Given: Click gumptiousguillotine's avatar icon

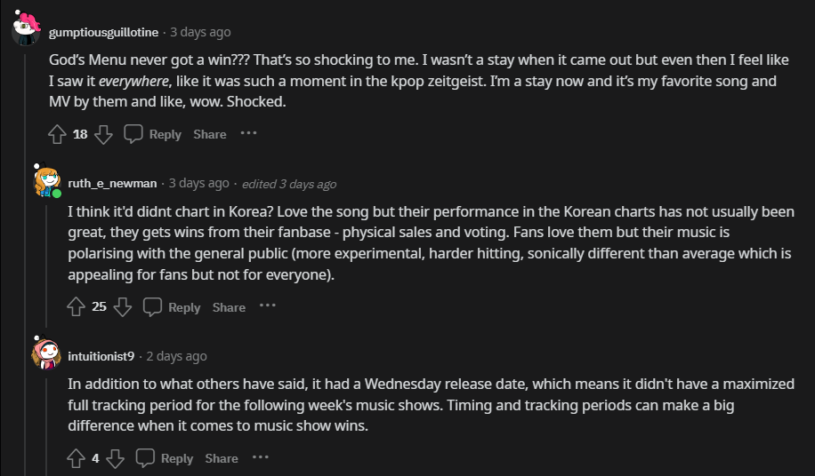Looking at the screenshot, I should coord(25,32).
